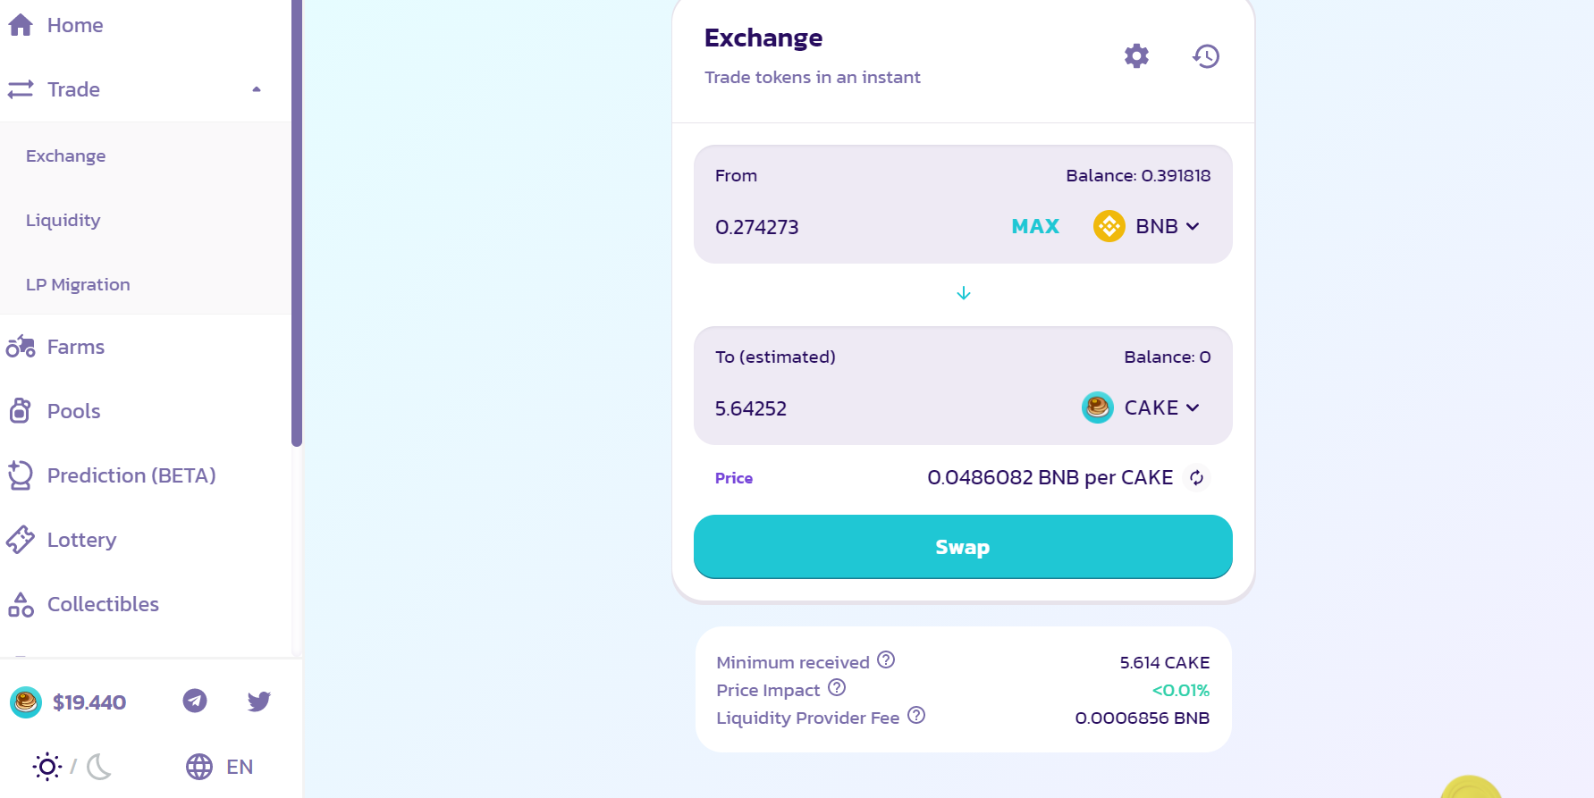The image size is (1594, 798).
Task: Click the Liquidity Provider Fee help icon
Action: point(916,715)
